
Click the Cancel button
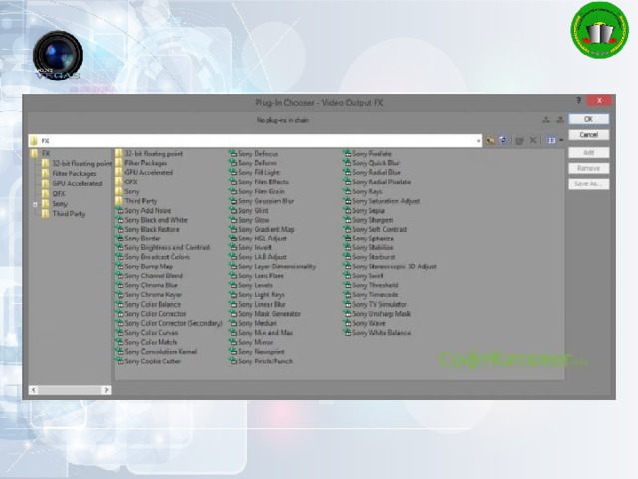pyautogui.click(x=589, y=135)
